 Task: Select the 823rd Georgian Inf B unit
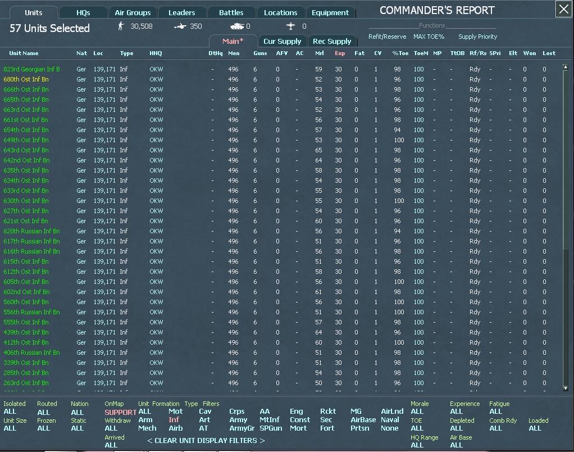pyautogui.click(x=31, y=69)
